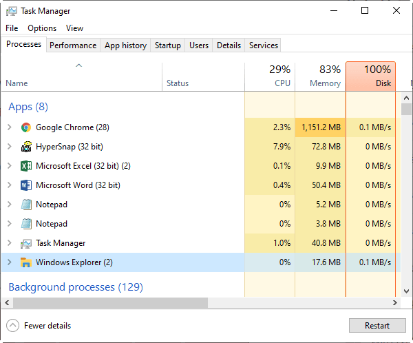
Task: Click the vertical scrollbar thumb
Action: pyautogui.click(x=406, y=109)
